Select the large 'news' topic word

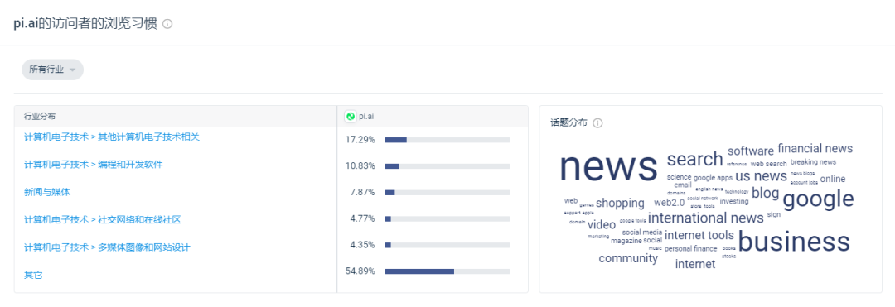(608, 165)
